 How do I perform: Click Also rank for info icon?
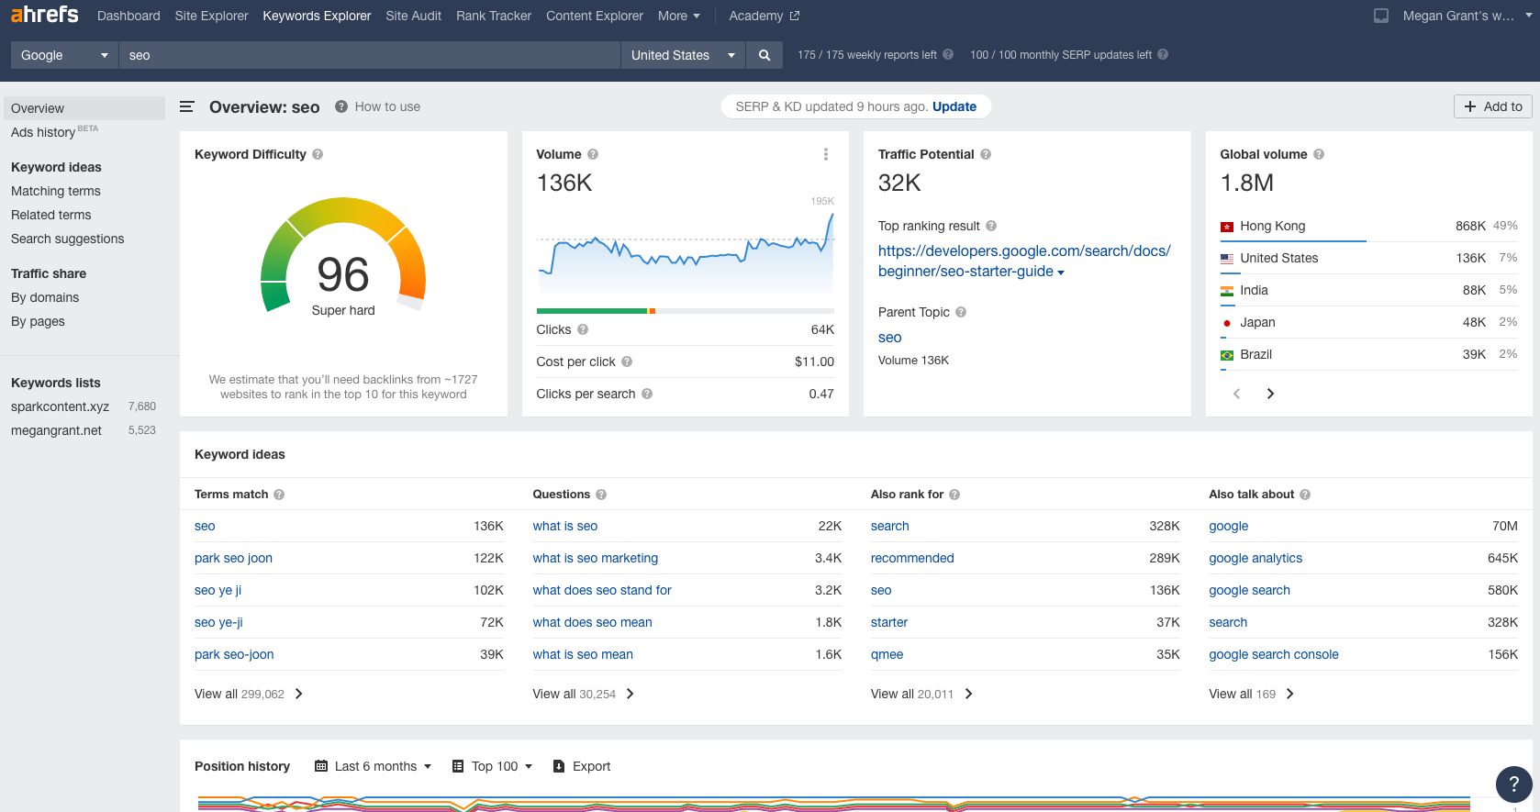click(x=954, y=495)
